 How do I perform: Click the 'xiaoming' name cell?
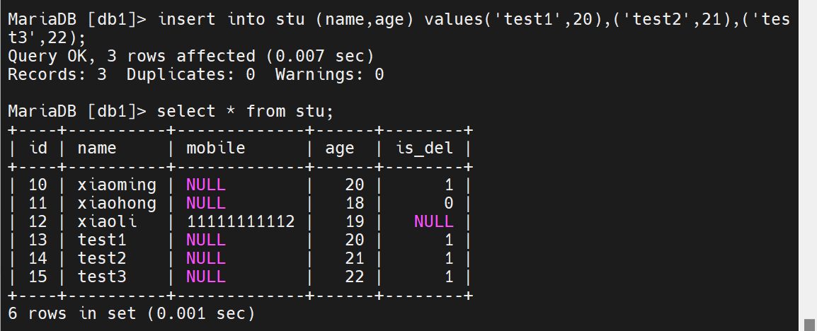pyautogui.click(x=117, y=185)
